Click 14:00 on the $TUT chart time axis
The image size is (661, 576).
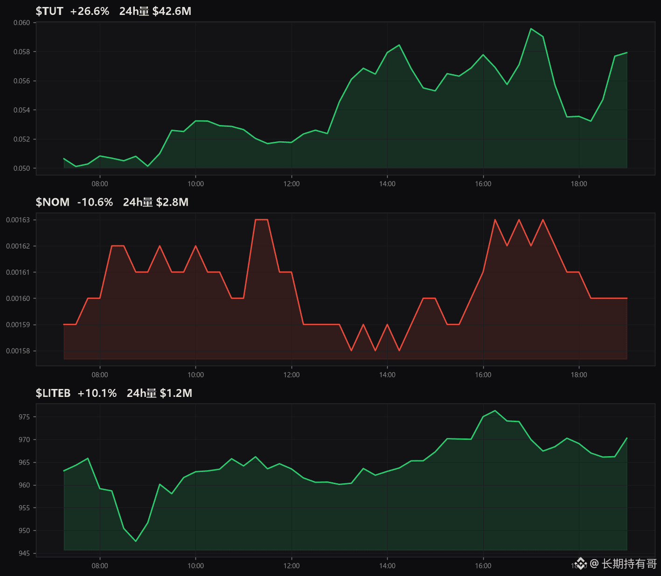coord(387,184)
